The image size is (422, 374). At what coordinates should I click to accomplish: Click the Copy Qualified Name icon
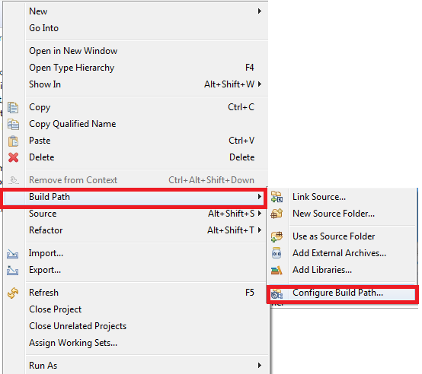point(13,125)
